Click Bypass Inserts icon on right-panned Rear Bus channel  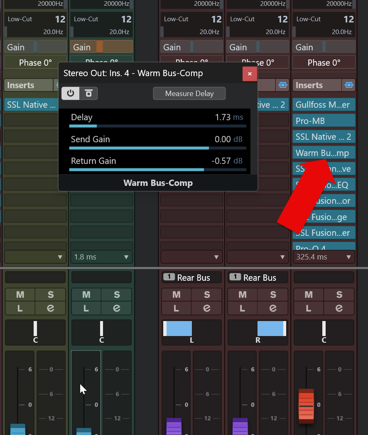coord(283,85)
